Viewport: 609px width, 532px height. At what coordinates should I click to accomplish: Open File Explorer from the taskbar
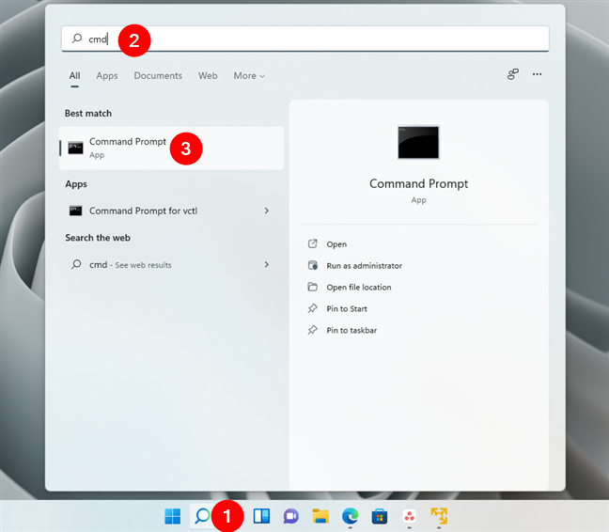[320, 515]
